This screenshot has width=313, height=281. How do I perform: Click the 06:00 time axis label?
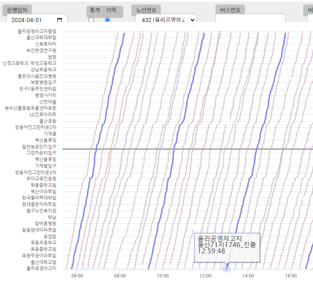(x=77, y=276)
